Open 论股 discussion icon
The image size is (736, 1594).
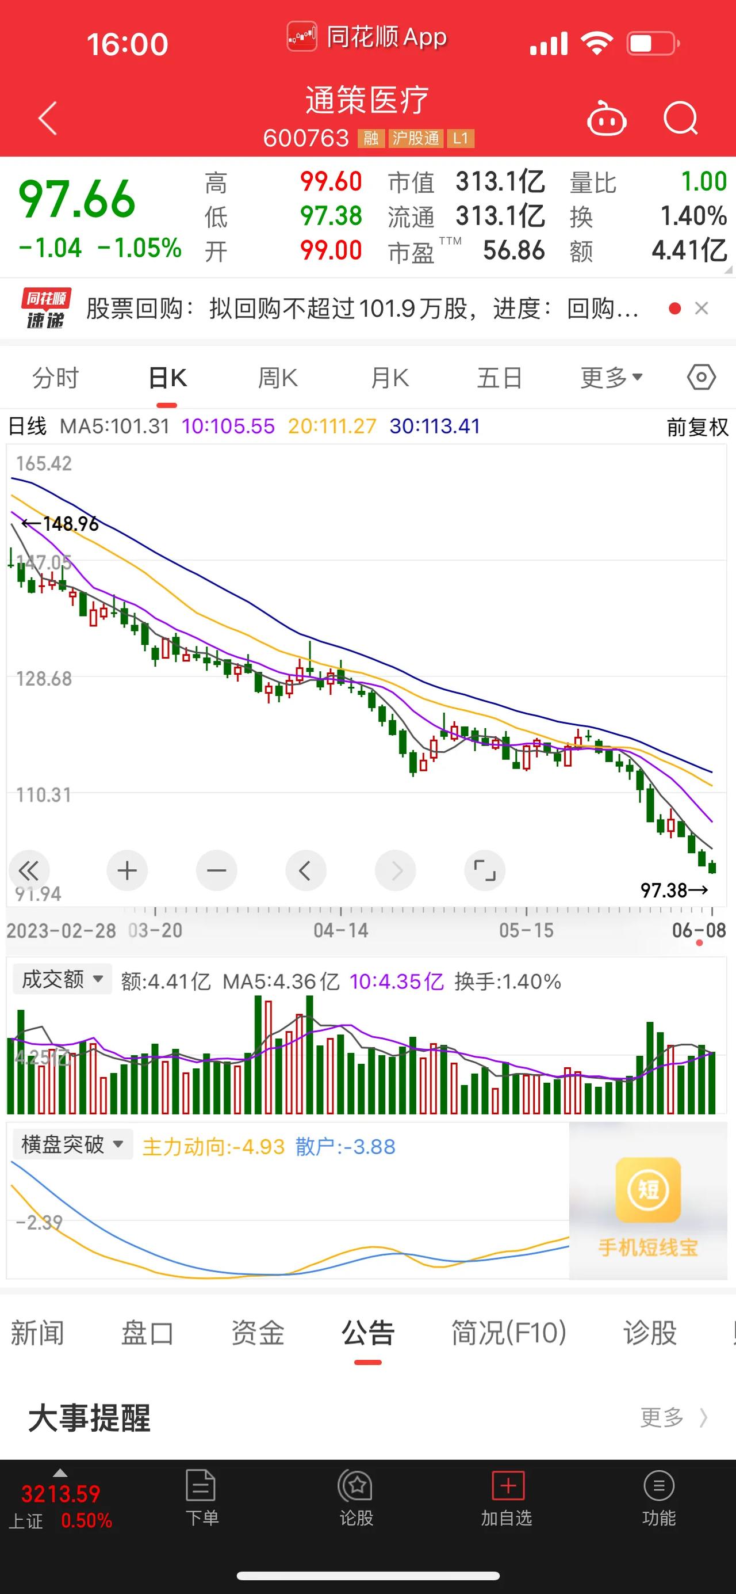click(356, 1498)
